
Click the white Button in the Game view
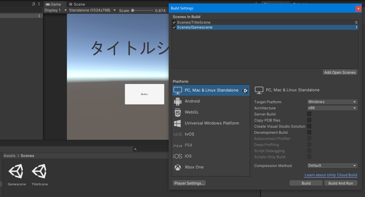144,94
